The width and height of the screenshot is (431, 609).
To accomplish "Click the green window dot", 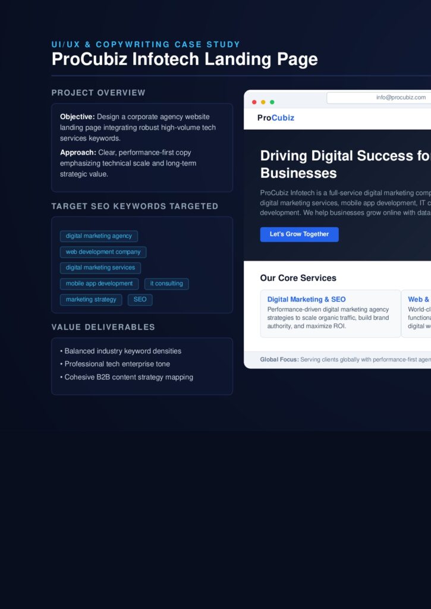I will (x=272, y=102).
